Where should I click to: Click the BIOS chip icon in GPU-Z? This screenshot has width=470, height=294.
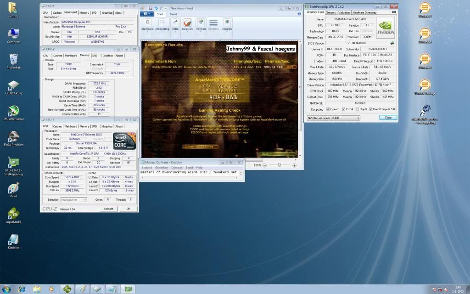tap(392, 43)
